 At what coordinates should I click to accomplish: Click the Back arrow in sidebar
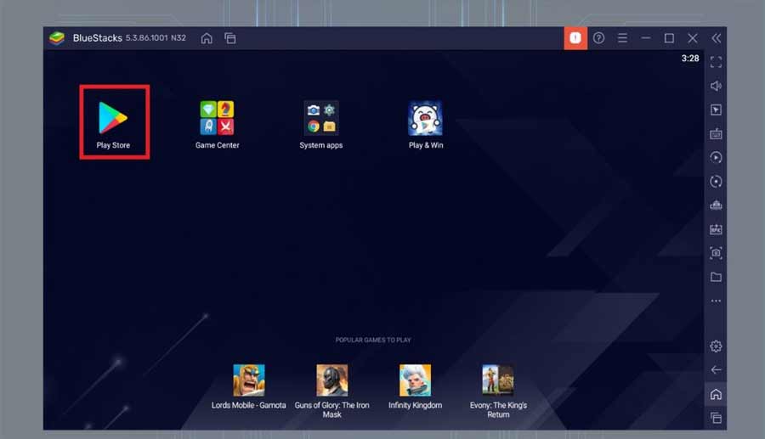point(716,370)
